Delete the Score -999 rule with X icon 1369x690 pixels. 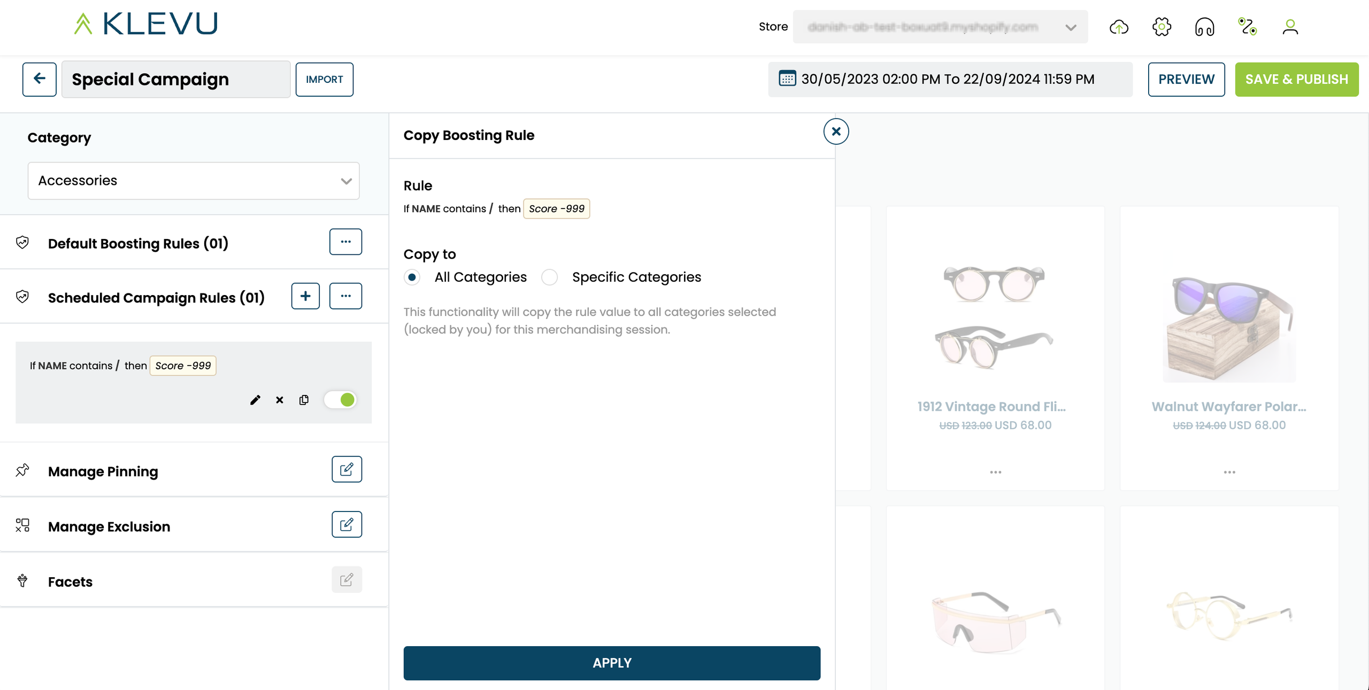[280, 400]
